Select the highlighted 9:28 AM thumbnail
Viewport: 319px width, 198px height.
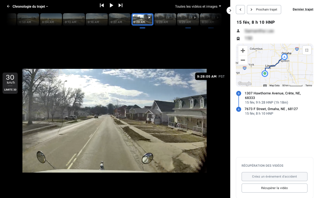(x=142, y=19)
